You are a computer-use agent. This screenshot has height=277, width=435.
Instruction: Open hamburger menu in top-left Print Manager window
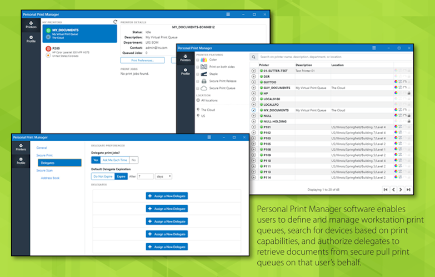coord(228,14)
